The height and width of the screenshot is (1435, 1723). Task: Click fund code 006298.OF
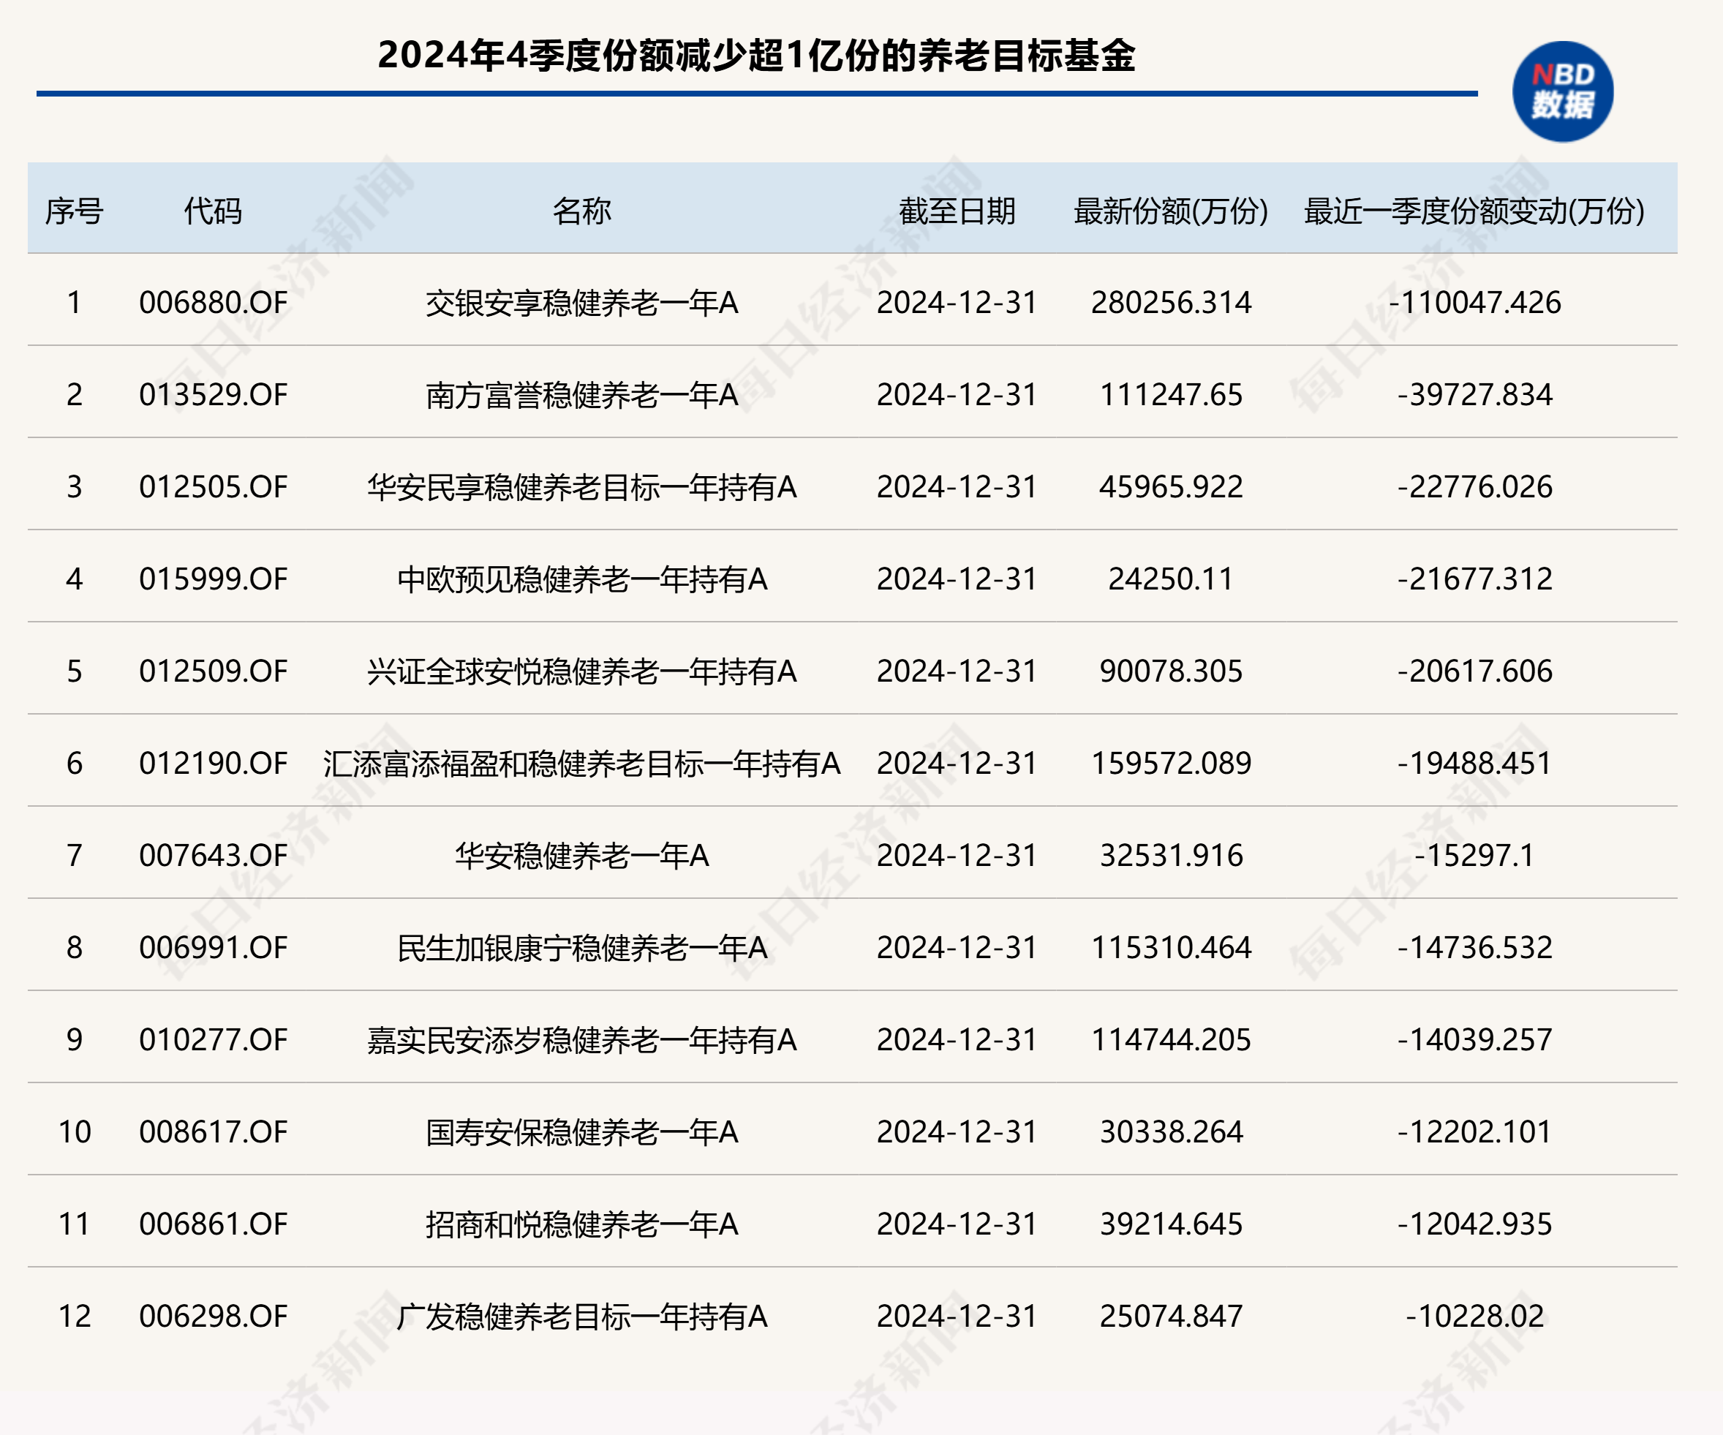click(x=214, y=1316)
